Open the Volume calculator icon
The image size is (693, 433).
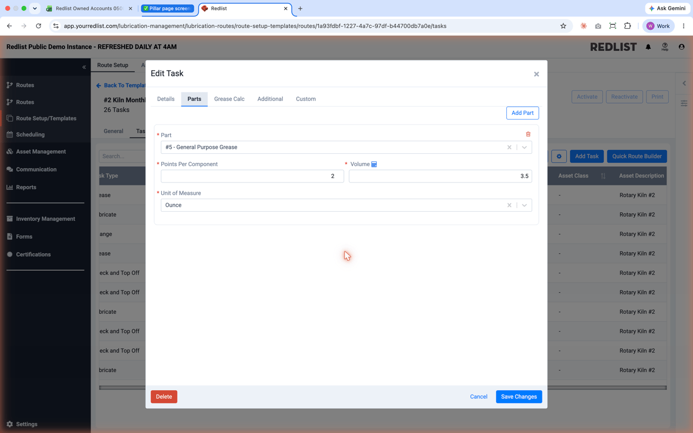pos(374,164)
